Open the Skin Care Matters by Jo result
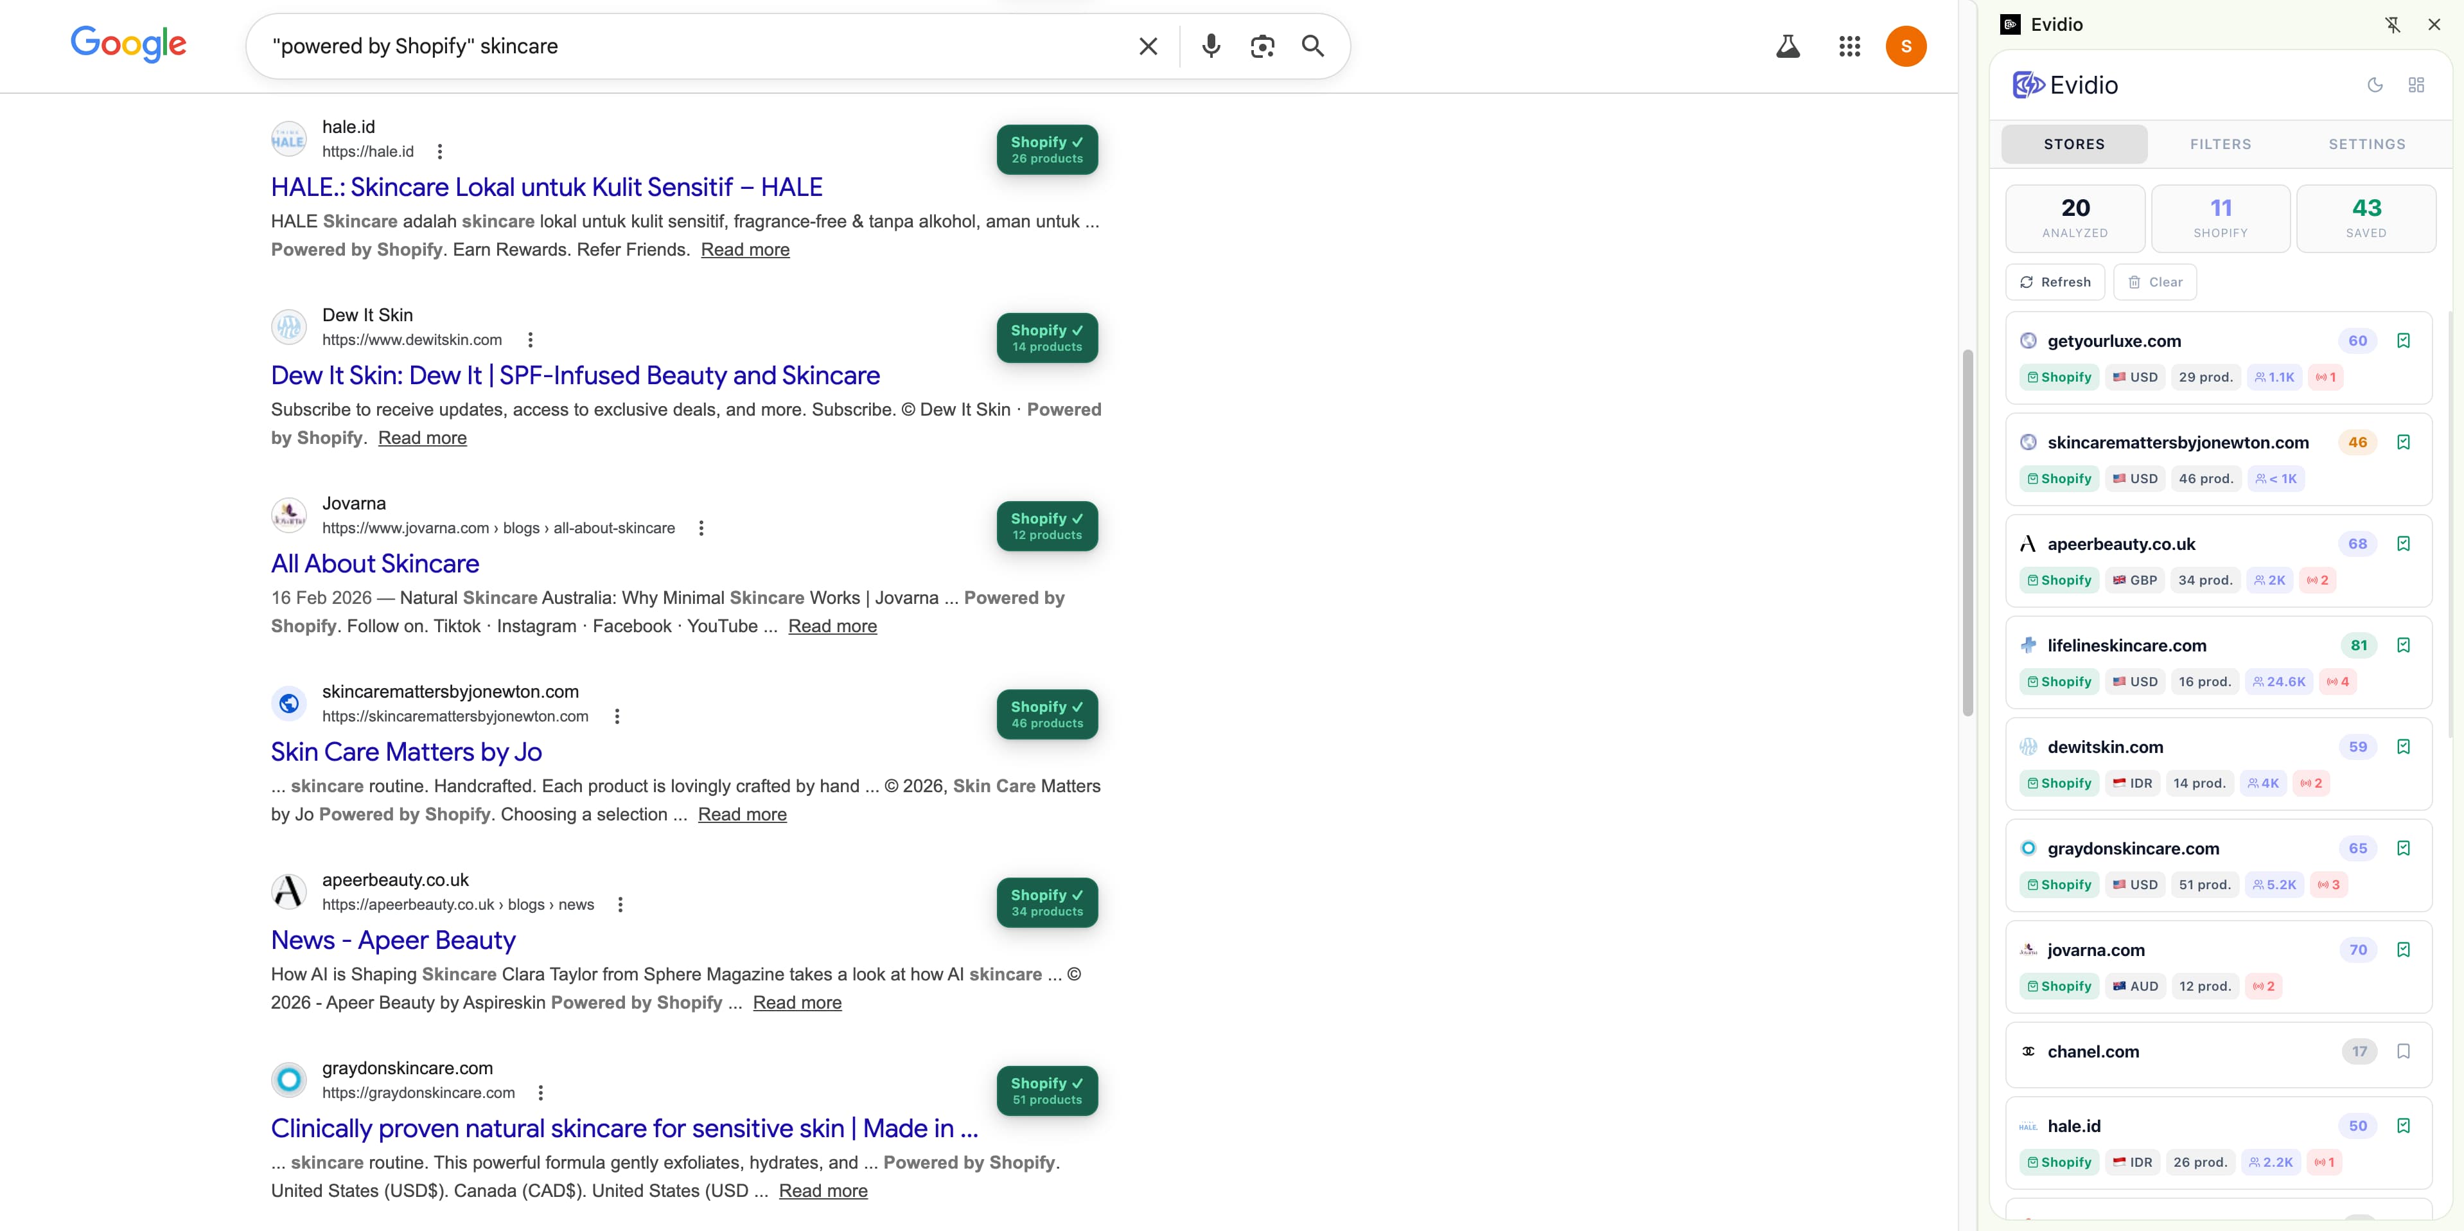 pos(405,752)
